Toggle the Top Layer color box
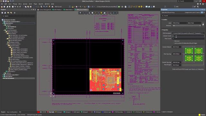Screen dimensions: 206x116 48,112
